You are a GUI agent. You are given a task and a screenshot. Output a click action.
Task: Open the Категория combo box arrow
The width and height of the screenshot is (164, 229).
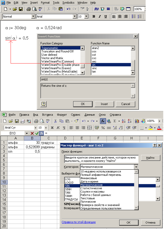coord(136,167)
